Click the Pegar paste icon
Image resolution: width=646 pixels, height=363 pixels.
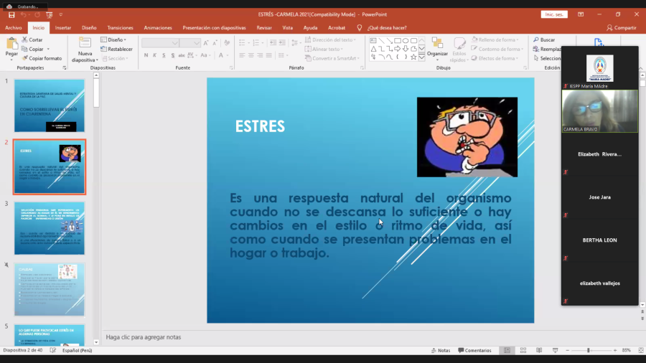[11, 46]
